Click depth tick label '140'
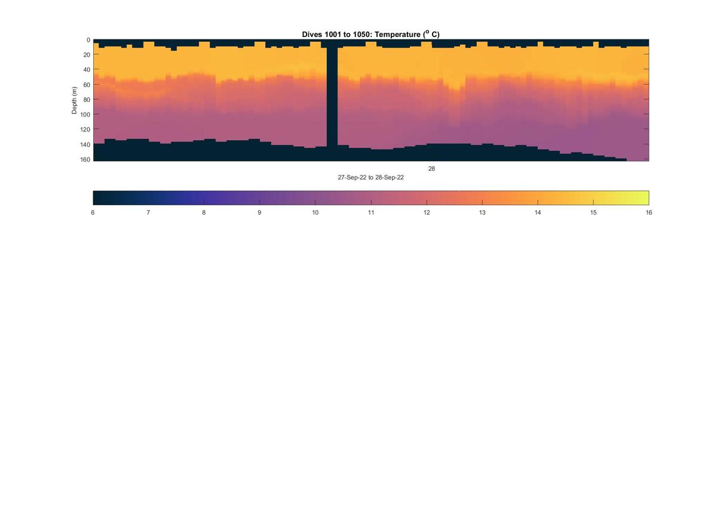 (x=85, y=144)
